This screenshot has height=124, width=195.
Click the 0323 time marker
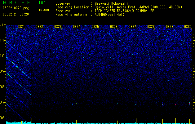(58, 27)
